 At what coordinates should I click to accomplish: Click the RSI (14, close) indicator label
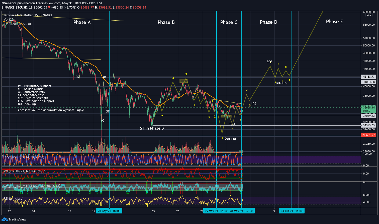coord(14,199)
